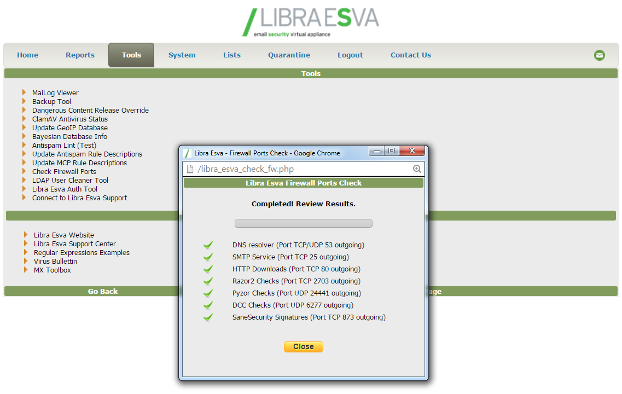This screenshot has height=394, width=622.
Task: Open LDAP User Cleaner Tool
Action: (70, 180)
